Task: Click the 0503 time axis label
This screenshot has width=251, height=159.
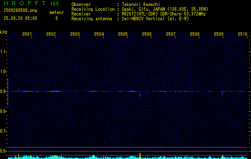Action: (x=75, y=34)
